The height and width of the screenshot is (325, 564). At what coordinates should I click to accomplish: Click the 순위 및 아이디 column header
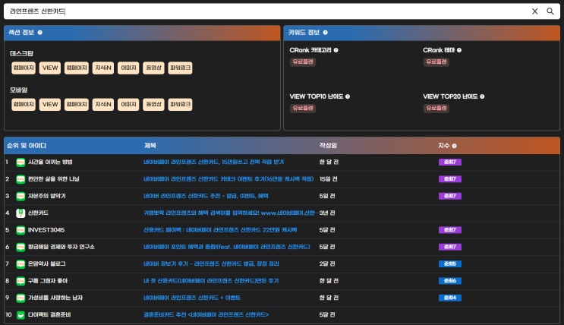[27, 145]
